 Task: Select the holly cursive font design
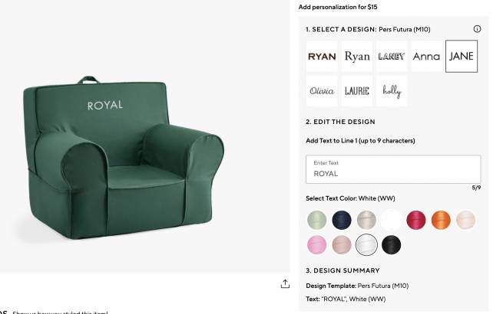tap(392, 91)
